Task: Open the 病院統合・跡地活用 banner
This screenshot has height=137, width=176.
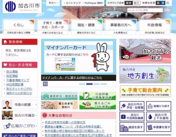Action: pyautogui.click(x=59, y=96)
